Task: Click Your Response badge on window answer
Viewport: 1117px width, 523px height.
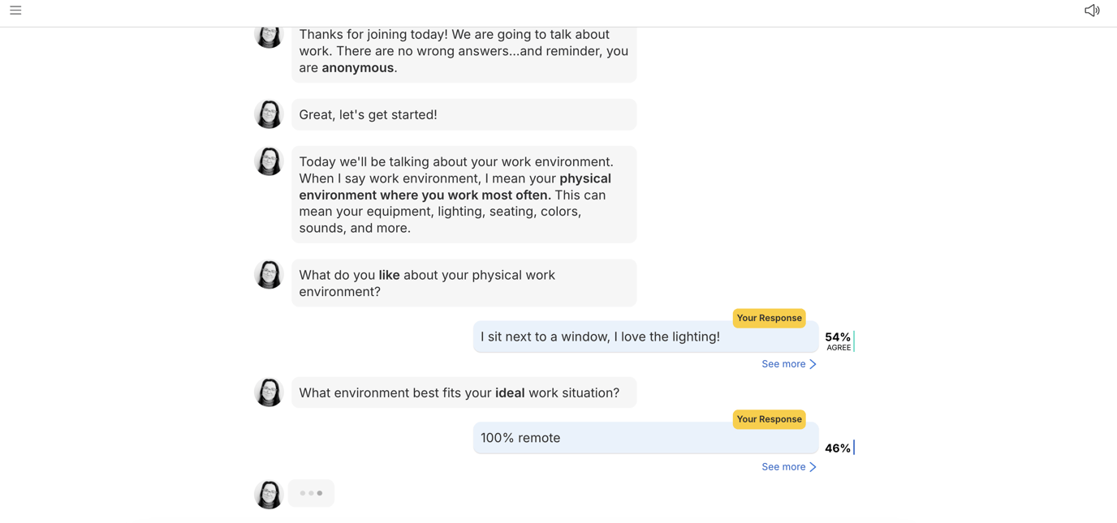Action: 769,318
